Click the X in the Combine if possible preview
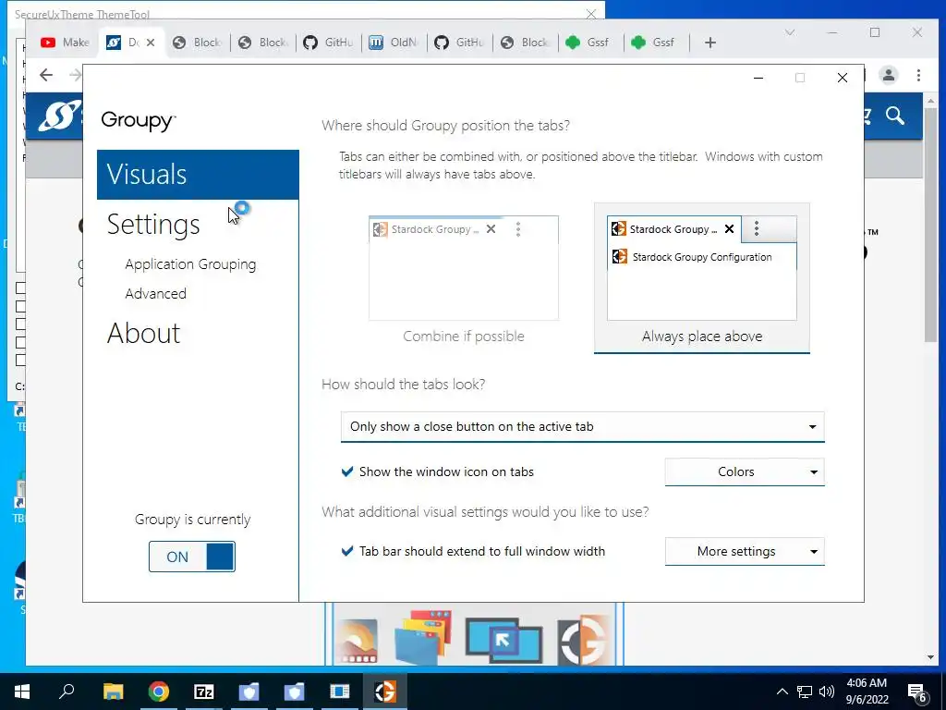946x710 pixels. pyautogui.click(x=491, y=229)
